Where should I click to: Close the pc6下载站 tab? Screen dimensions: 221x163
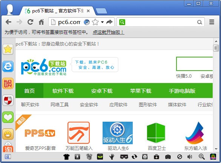tap(88, 11)
